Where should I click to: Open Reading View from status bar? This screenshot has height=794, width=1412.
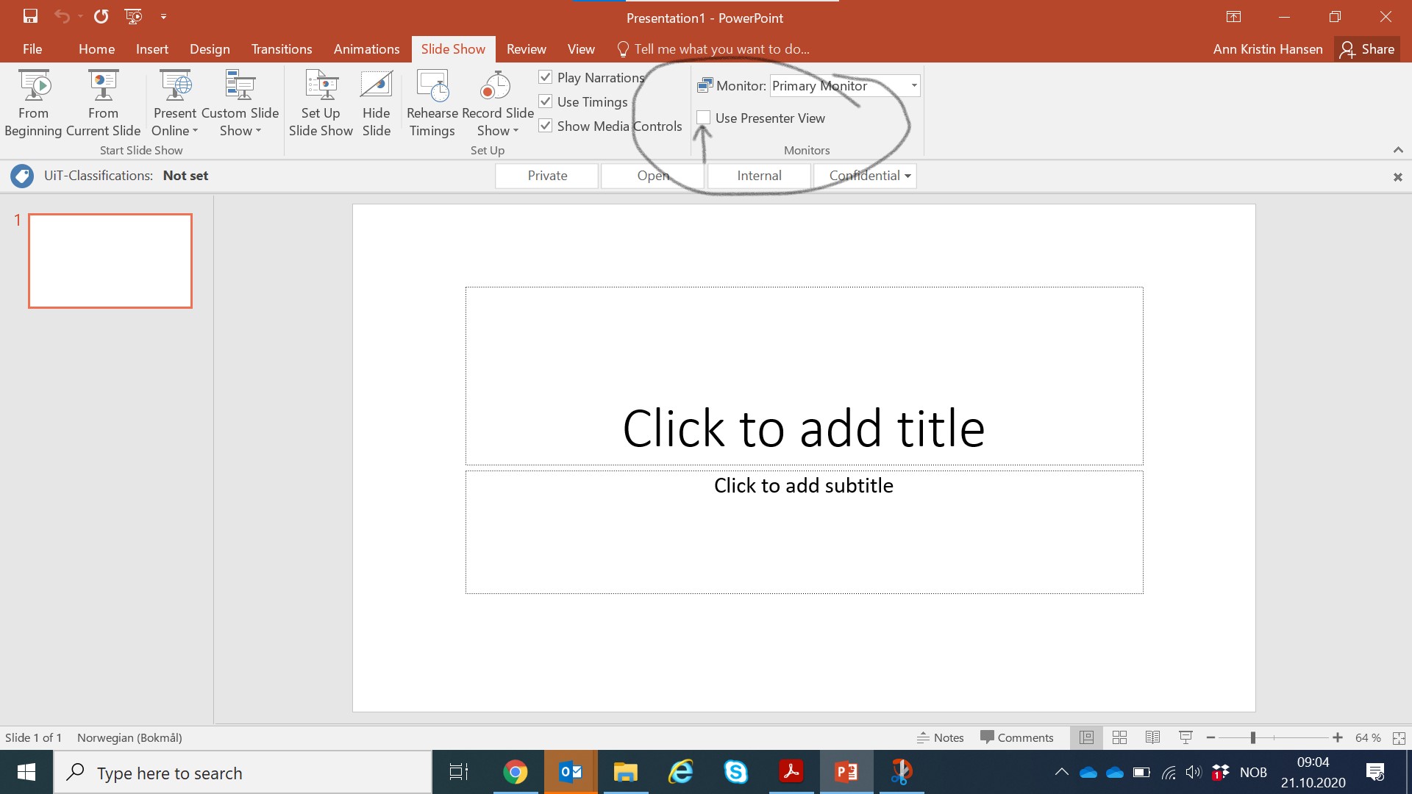tap(1152, 737)
